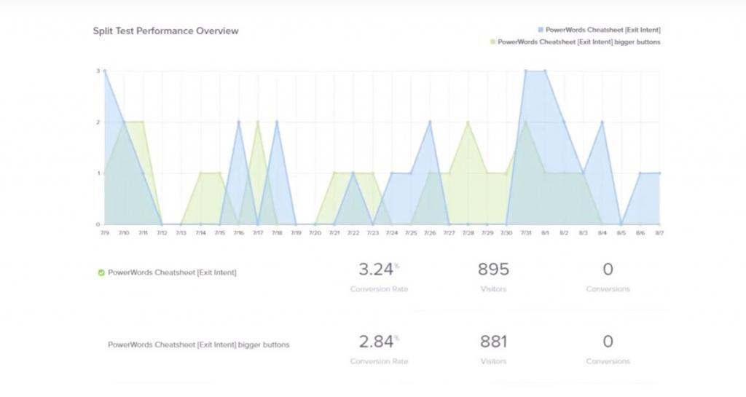Viewport: 746px width, 397px height.
Task: Toggle the 'PowerWords Cheatsheet [Exit Intent]' legend label
Action: click(603, 30)
